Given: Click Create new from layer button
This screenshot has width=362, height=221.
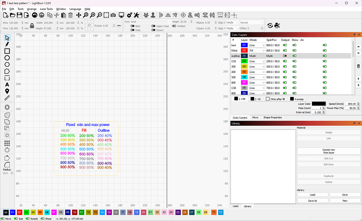Looking at the screenshot, I should (329, 151).
